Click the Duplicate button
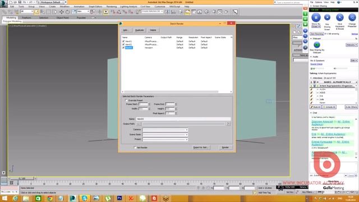 pos(140,30)
